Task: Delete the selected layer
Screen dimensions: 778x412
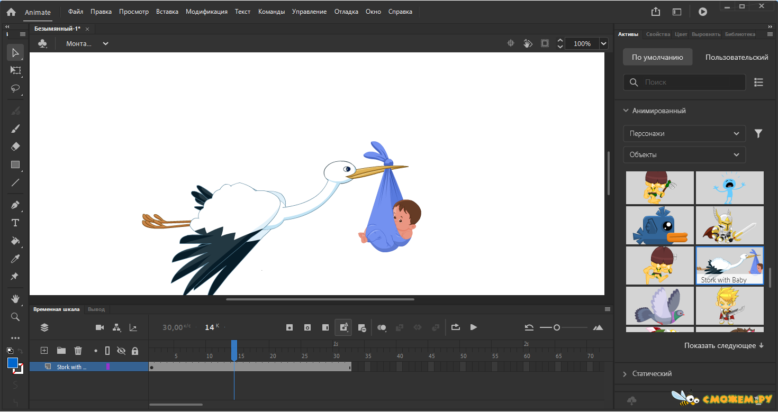Action: [x=78, y=350]
